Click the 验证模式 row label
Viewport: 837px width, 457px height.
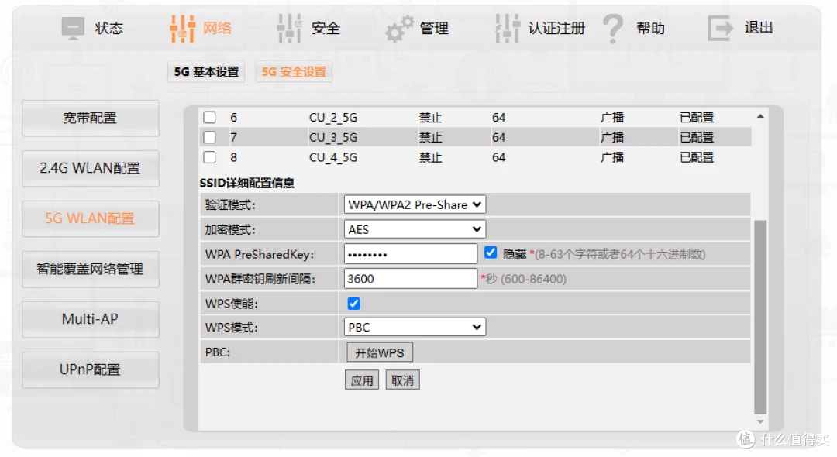pyautogui.click(x=231, y=204)
